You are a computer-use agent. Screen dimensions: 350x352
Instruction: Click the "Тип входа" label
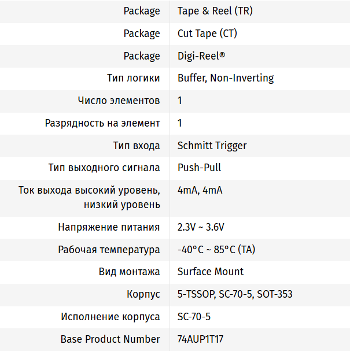pyautogui.click(x=137, y=146)
